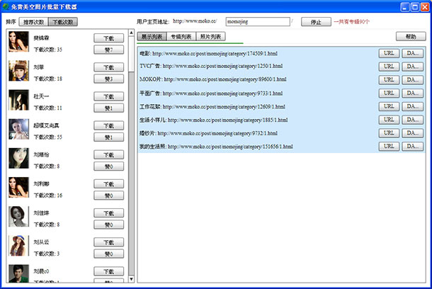The height and width of the screenshot is (289, 432).
Task: Click the black-and-white thumbnail of 刘佳琳
Action: tap(18, 217)
